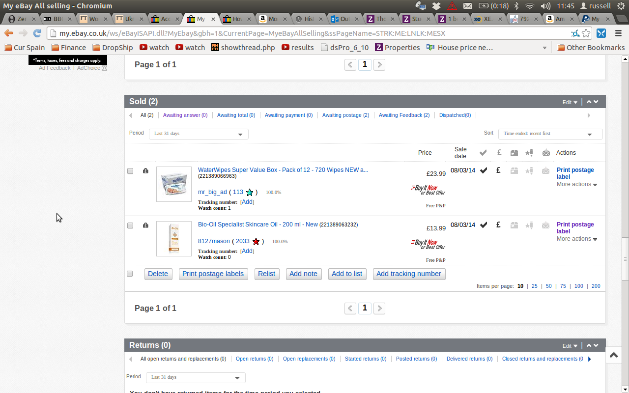Open the Chromium menu icon
The image size is (629, 393).
pyautogui.click(x=619, y=33)
